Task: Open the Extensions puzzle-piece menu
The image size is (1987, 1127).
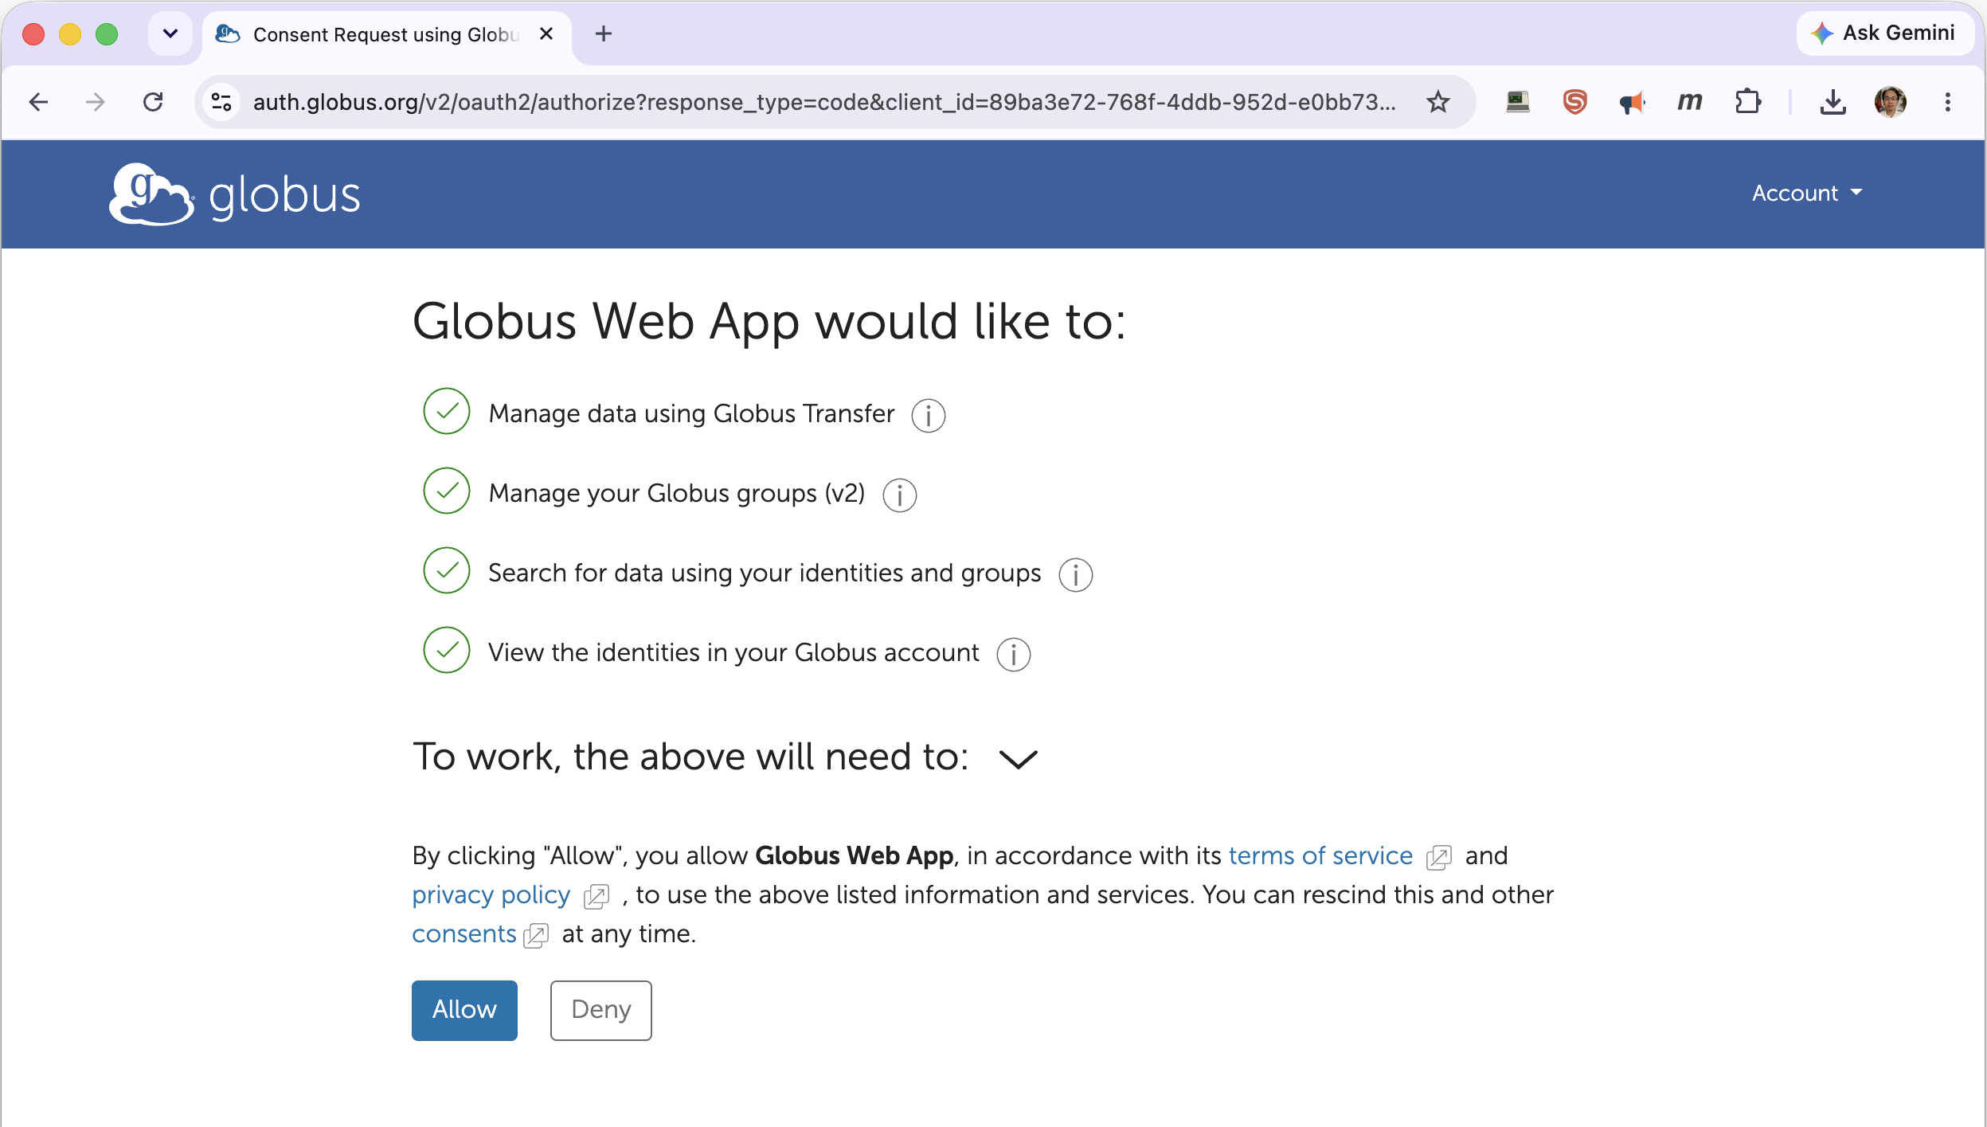Action: 1747,102
